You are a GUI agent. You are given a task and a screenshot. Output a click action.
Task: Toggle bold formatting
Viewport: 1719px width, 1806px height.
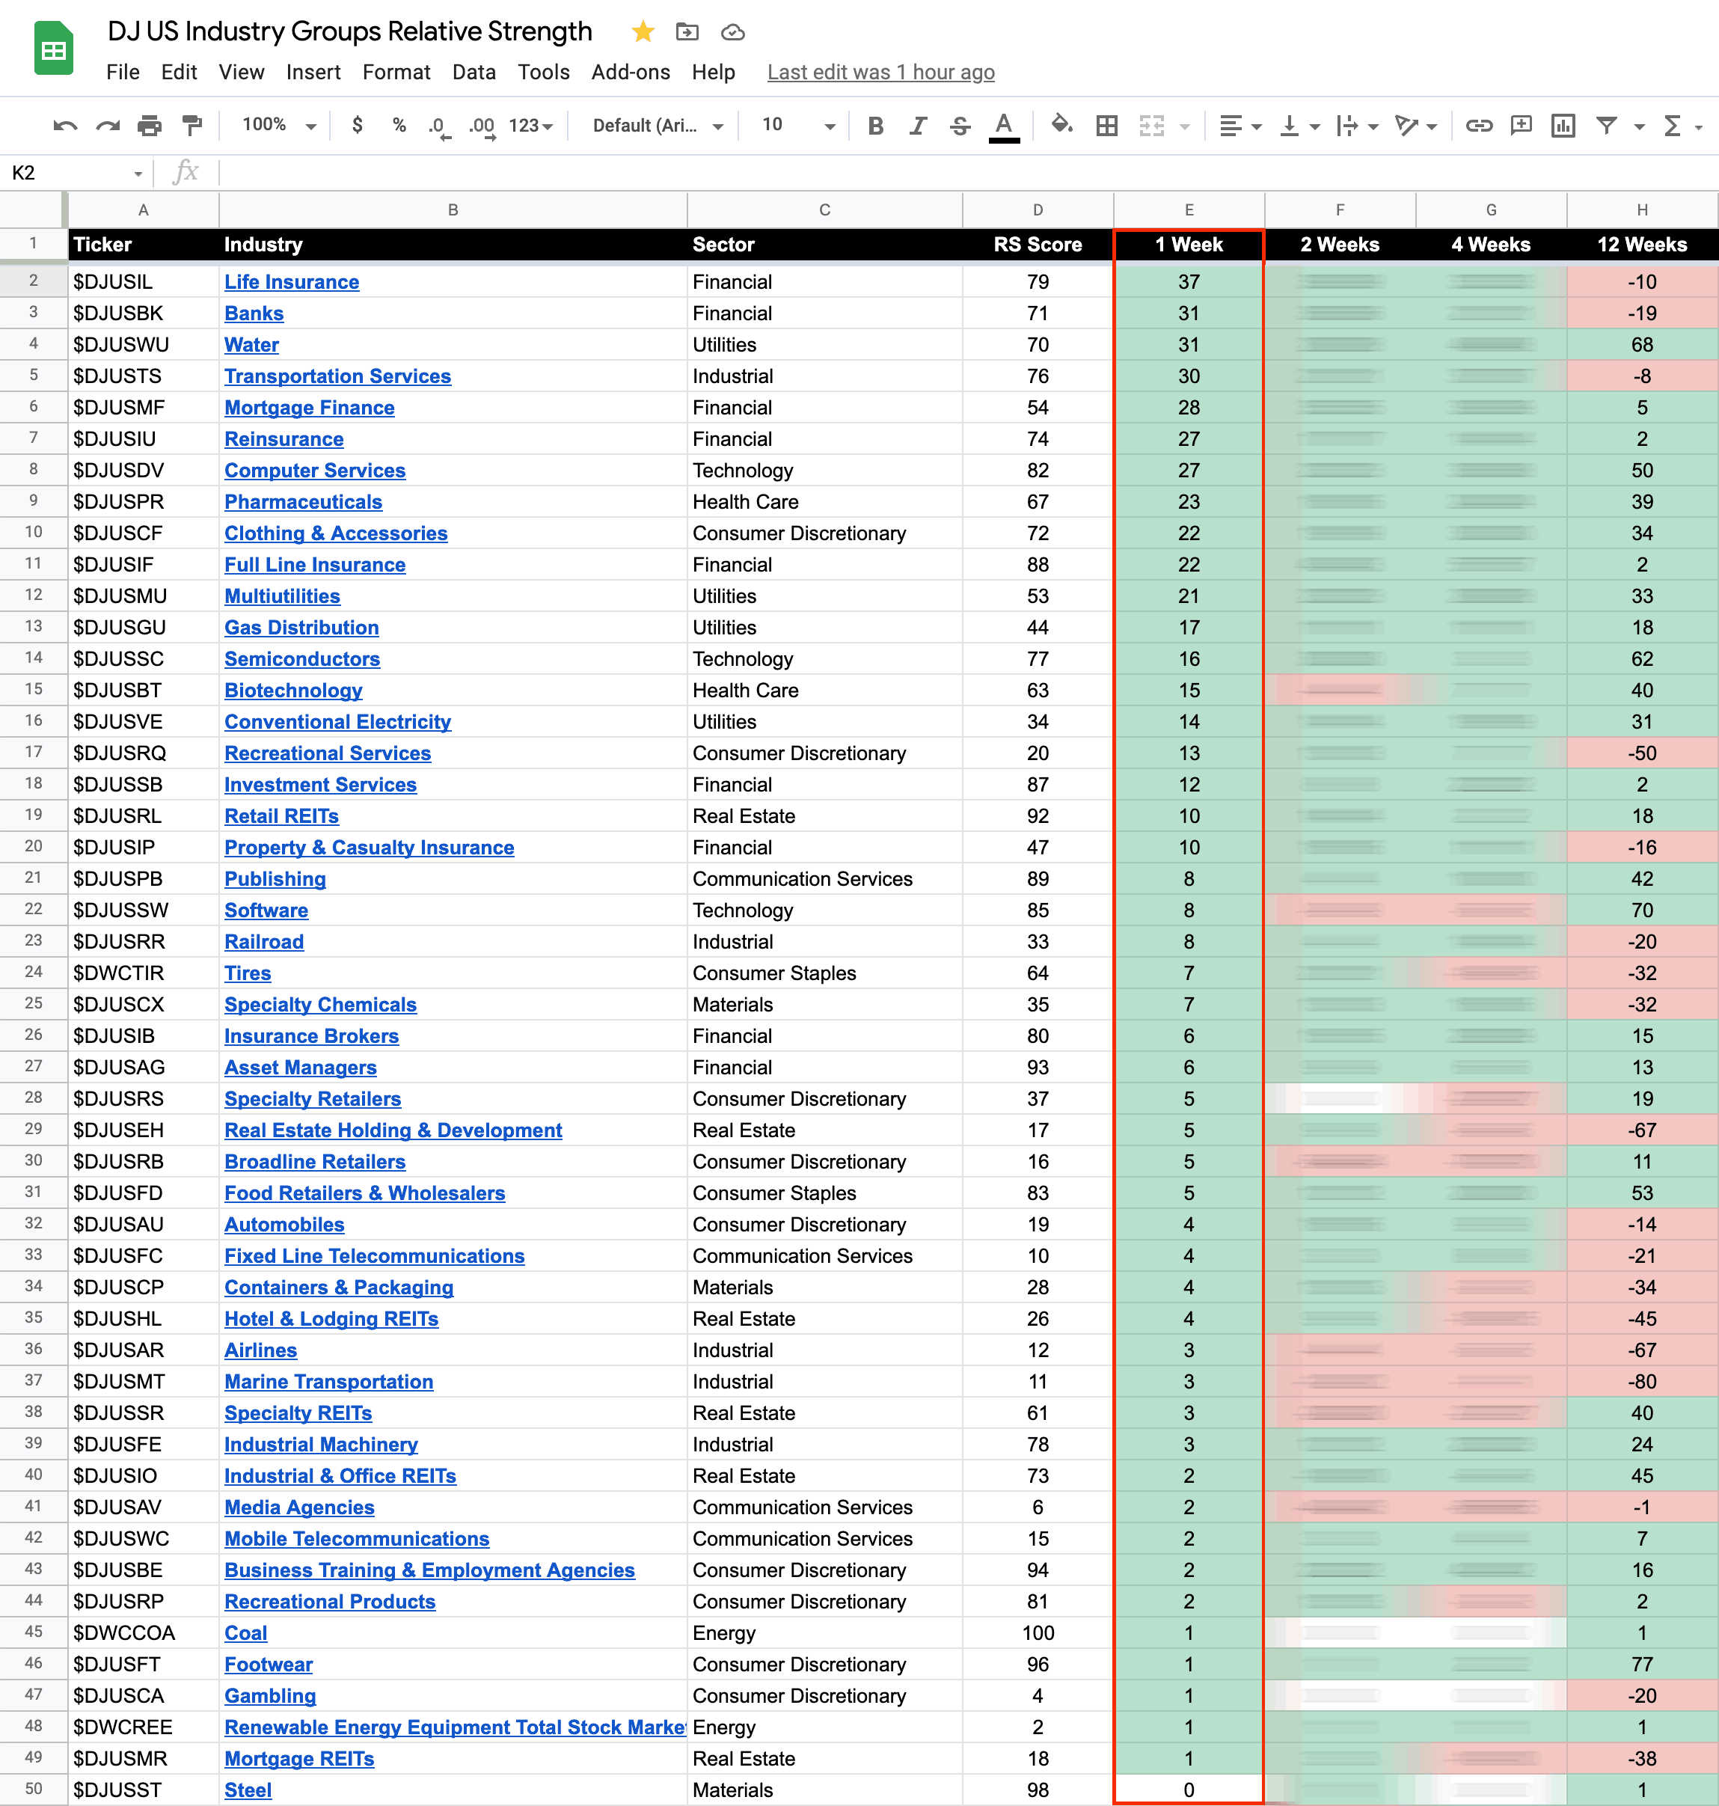tap(875, 126)
